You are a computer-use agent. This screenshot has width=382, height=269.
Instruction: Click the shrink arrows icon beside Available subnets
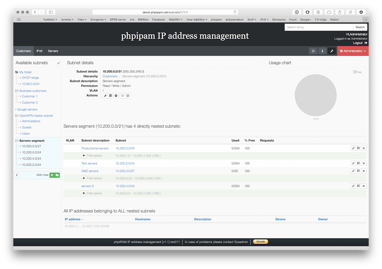pyautogui.click(x=58, y=63)
